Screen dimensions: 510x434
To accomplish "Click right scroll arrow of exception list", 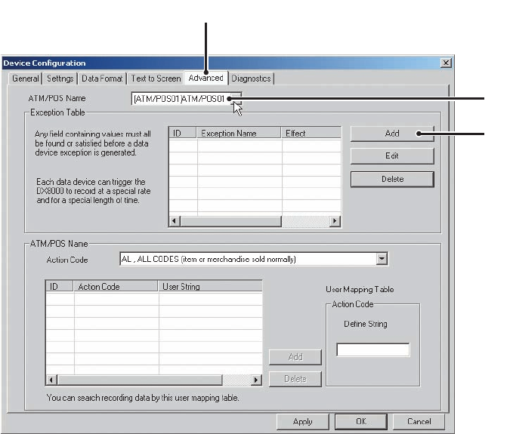I will point(335,221).
